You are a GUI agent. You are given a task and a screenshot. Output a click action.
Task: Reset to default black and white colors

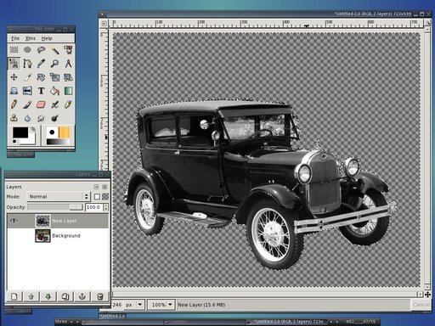(x=14, y=142)
